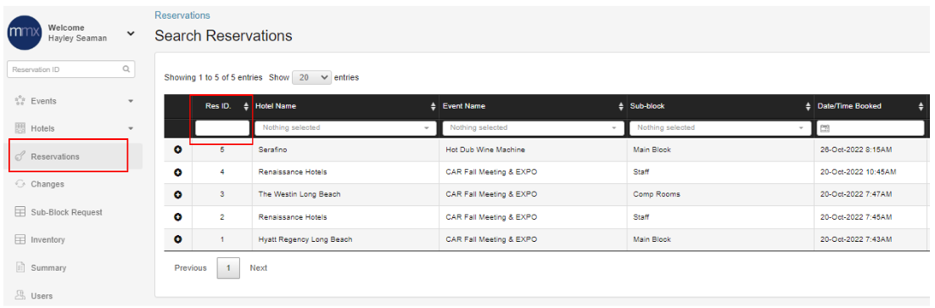Open the Event Name filter dropdown

click(533, 127)
